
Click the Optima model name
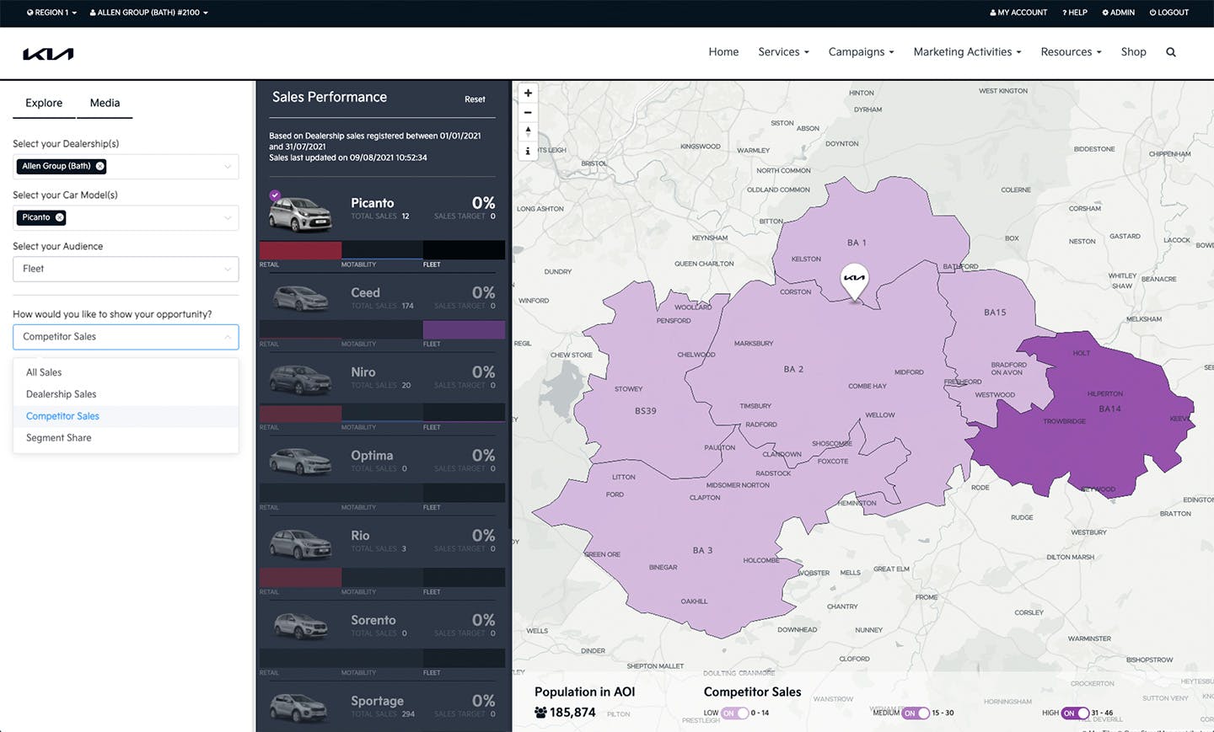372,455
